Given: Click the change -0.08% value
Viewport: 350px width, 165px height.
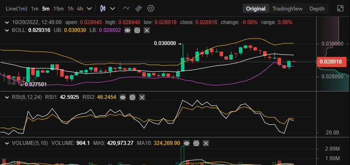Looking at the screenshot, I should (249, 22).
